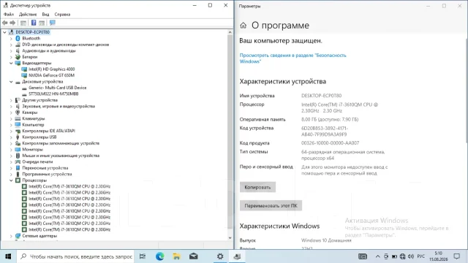Screen dimensions: 468x263
Task: Click Переименовать этот ПК button
Action: (x=271, y=206)
